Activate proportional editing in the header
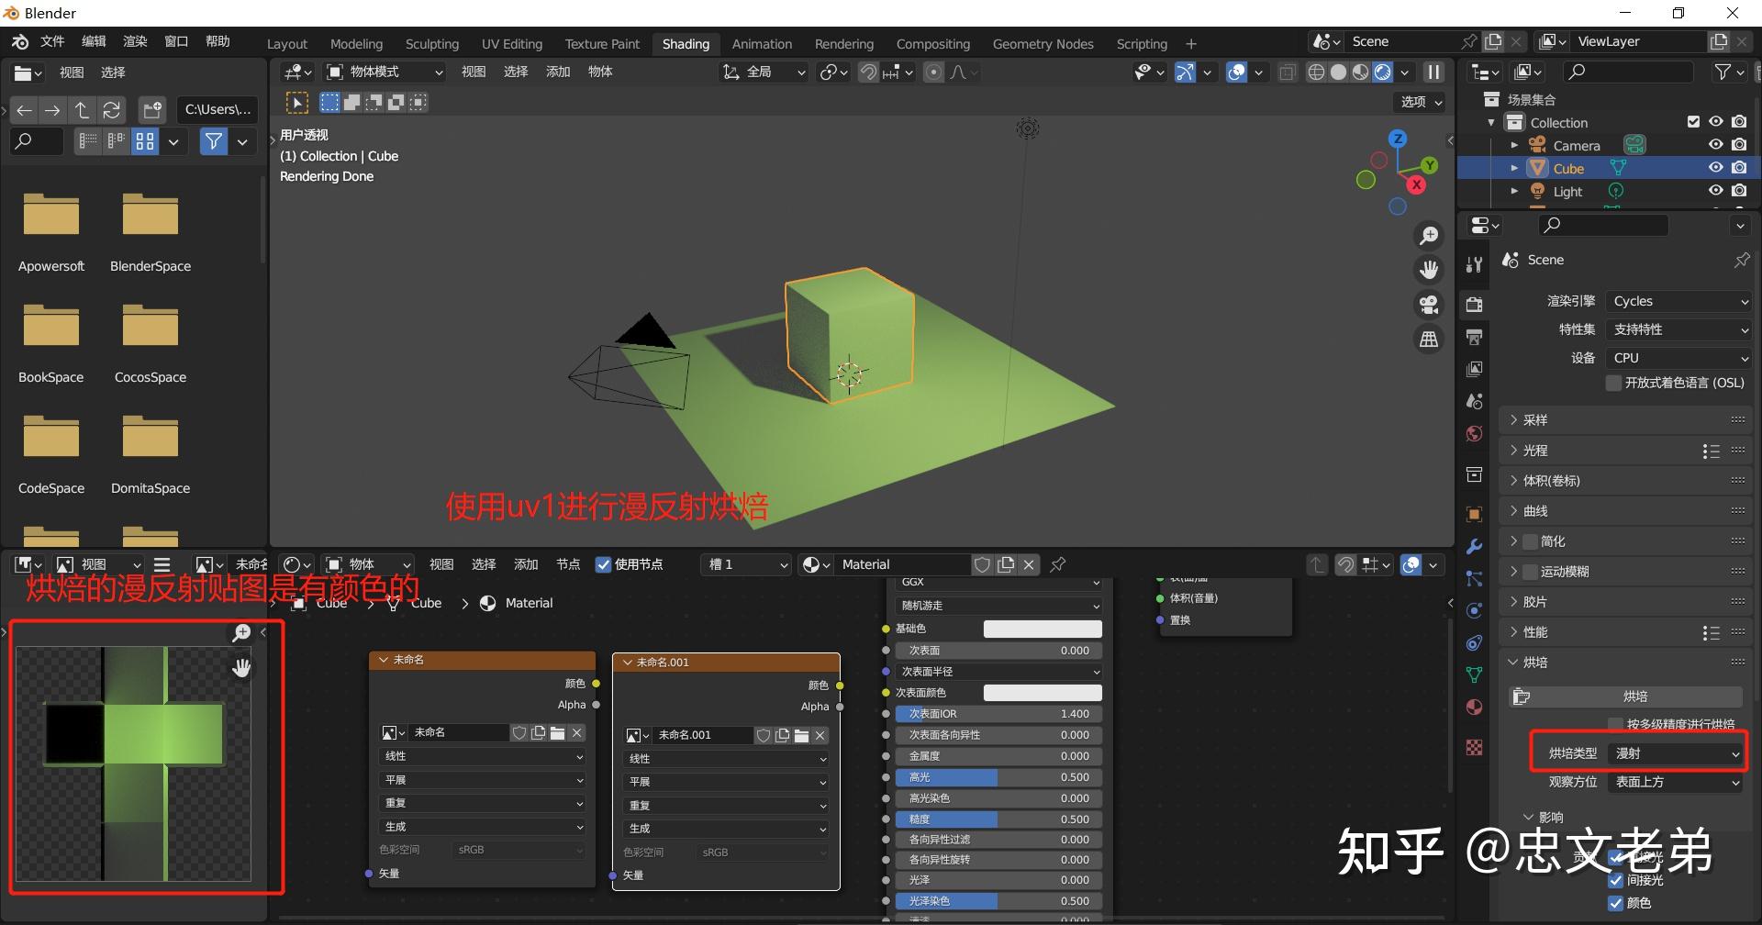 (933, 72)
